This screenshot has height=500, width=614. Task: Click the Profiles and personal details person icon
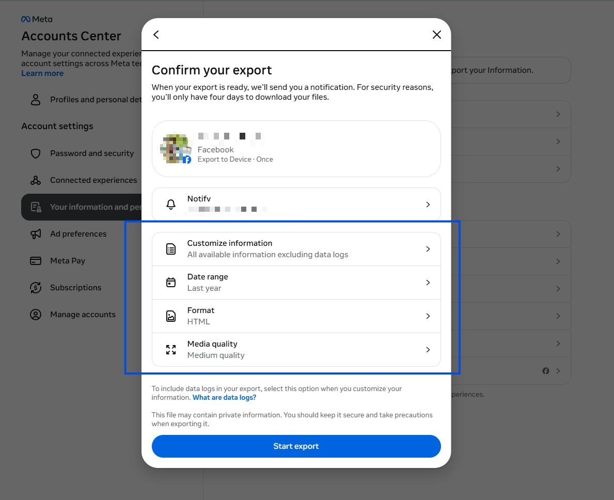pyautogui.click(x=36, y=100)
